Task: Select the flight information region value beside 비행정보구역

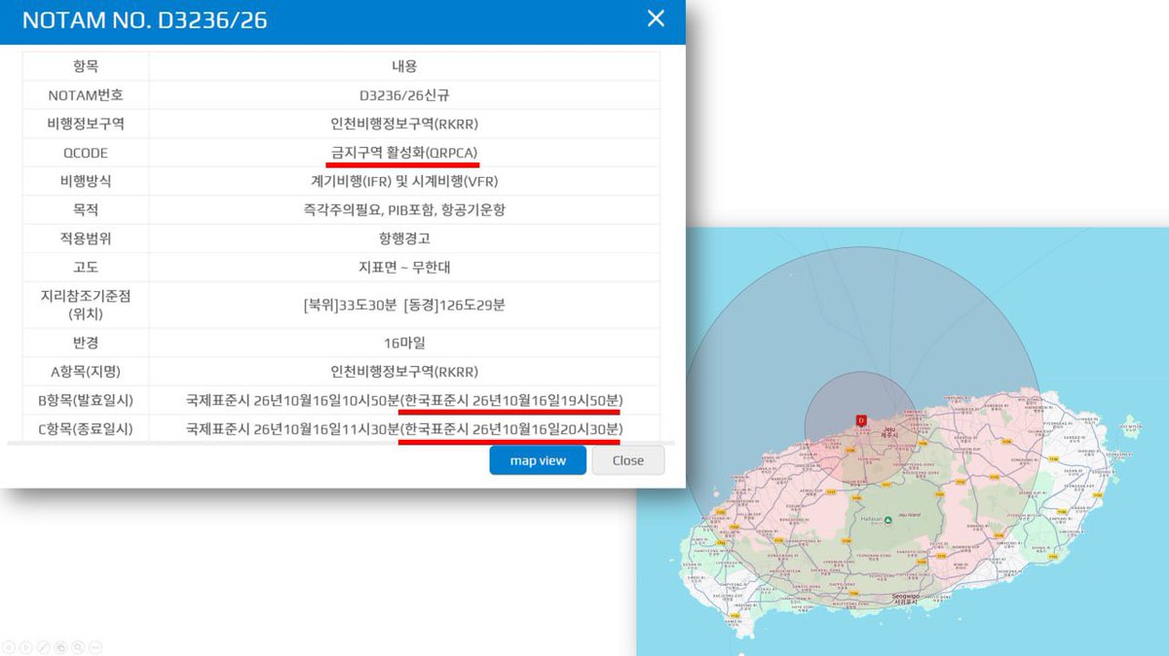Action: point(403,125)
